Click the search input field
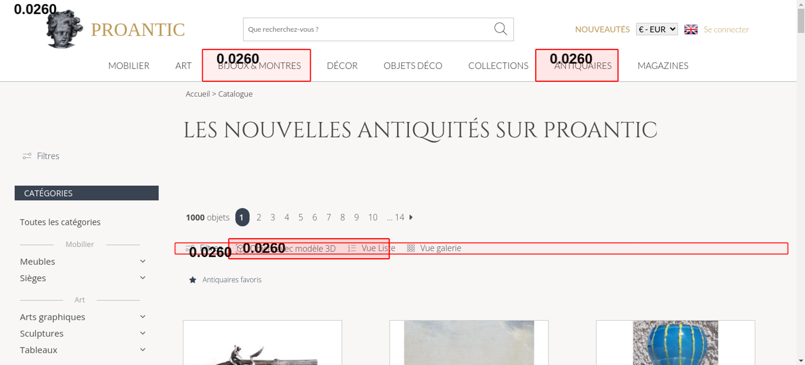 (x=366, y=29)
